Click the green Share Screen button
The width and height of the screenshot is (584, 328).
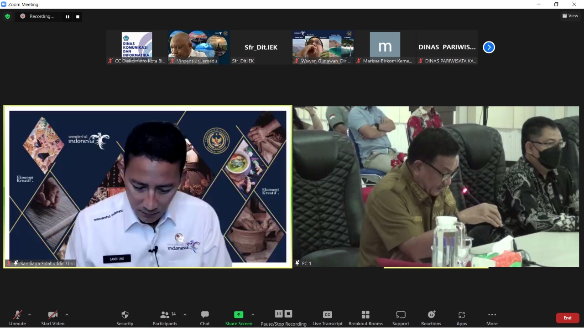click(x=239, y=318)
